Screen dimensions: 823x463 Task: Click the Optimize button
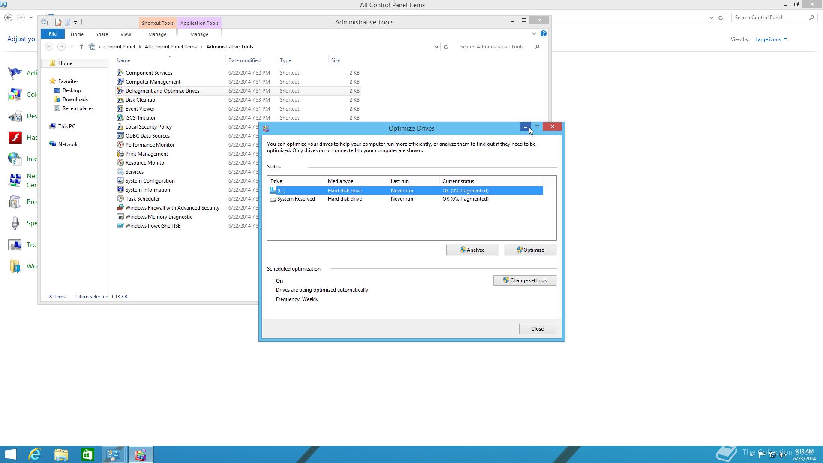tap(530, 250)
